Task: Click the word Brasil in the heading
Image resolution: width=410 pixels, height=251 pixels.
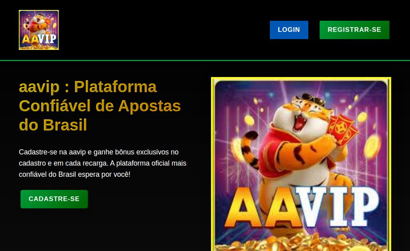Action: (x=65, y=125)
